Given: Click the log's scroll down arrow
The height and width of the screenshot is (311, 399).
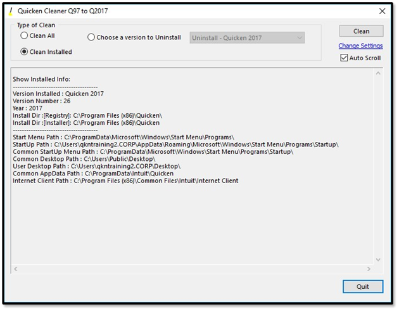Looking at the screenshot, I should click(x=379, y=259).
